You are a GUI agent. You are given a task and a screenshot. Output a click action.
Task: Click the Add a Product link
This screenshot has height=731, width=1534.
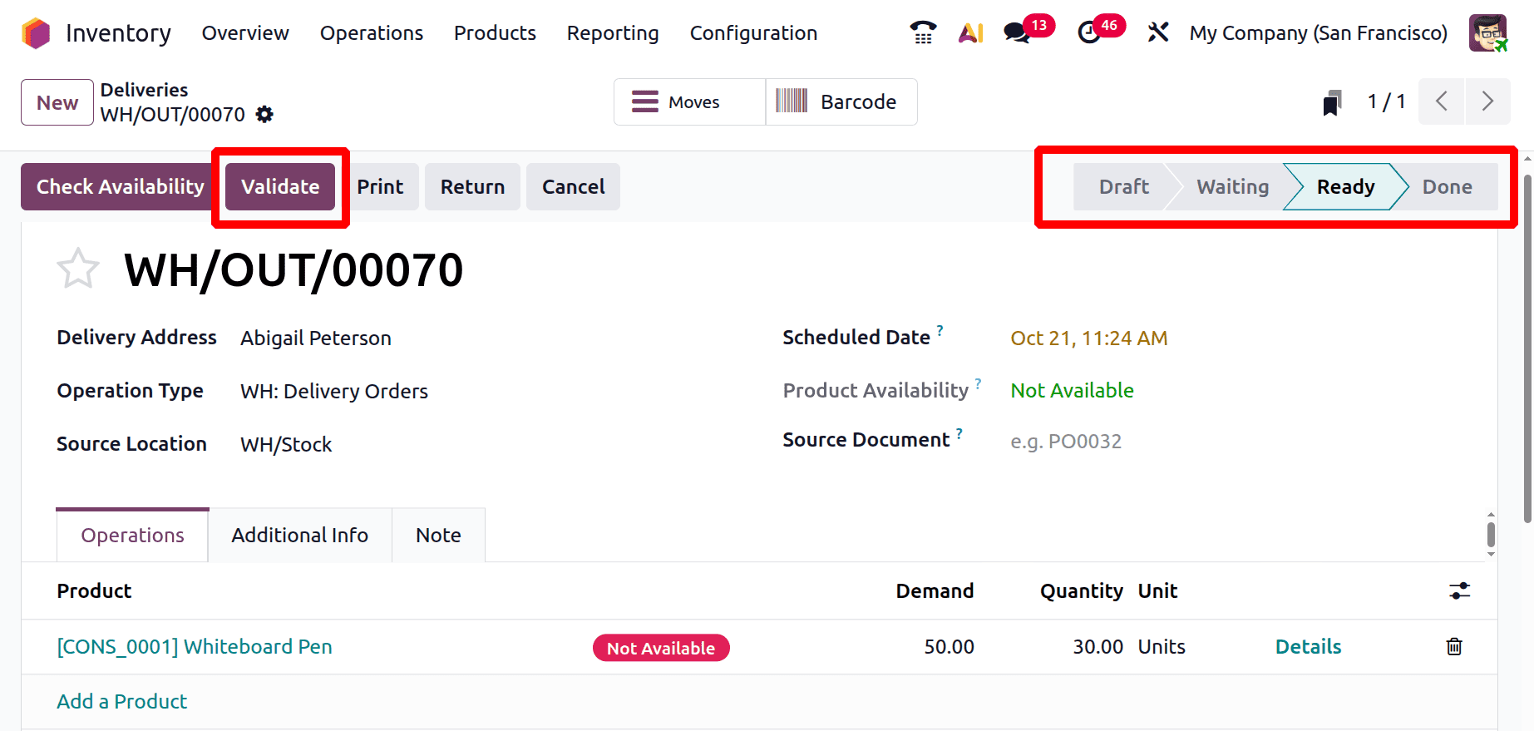(122, 702)
